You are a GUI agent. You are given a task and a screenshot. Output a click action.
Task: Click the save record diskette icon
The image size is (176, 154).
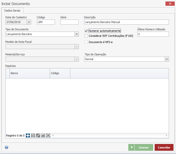point(43,135)
